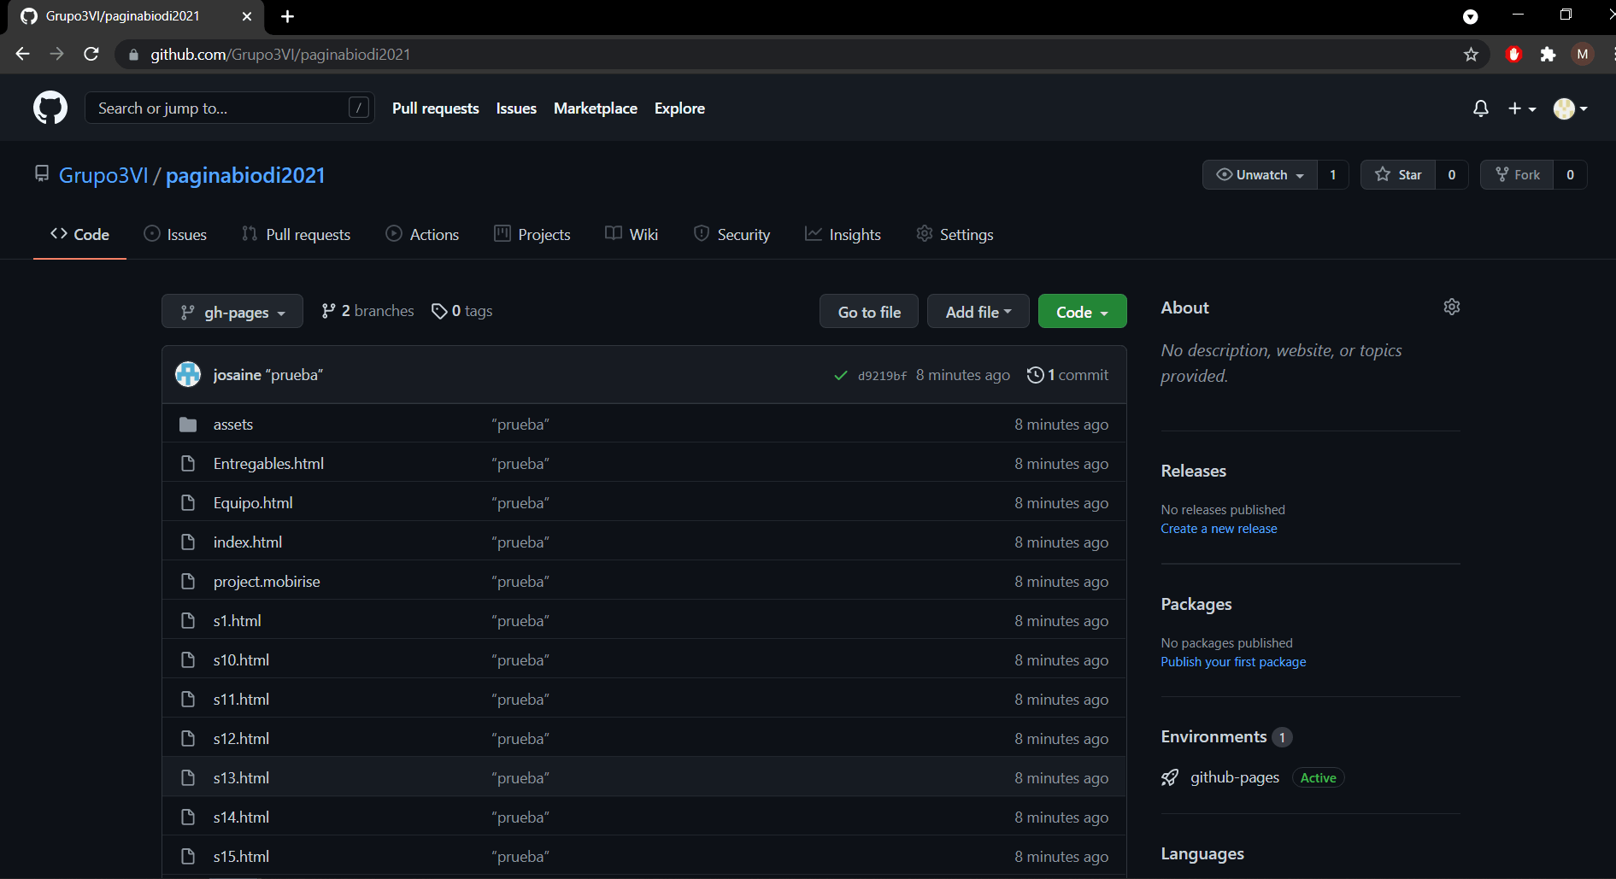The height and width of the screenshot is (879, 1616).
Task: Click the josaine avatar in commit row
Action: (188, 374)
